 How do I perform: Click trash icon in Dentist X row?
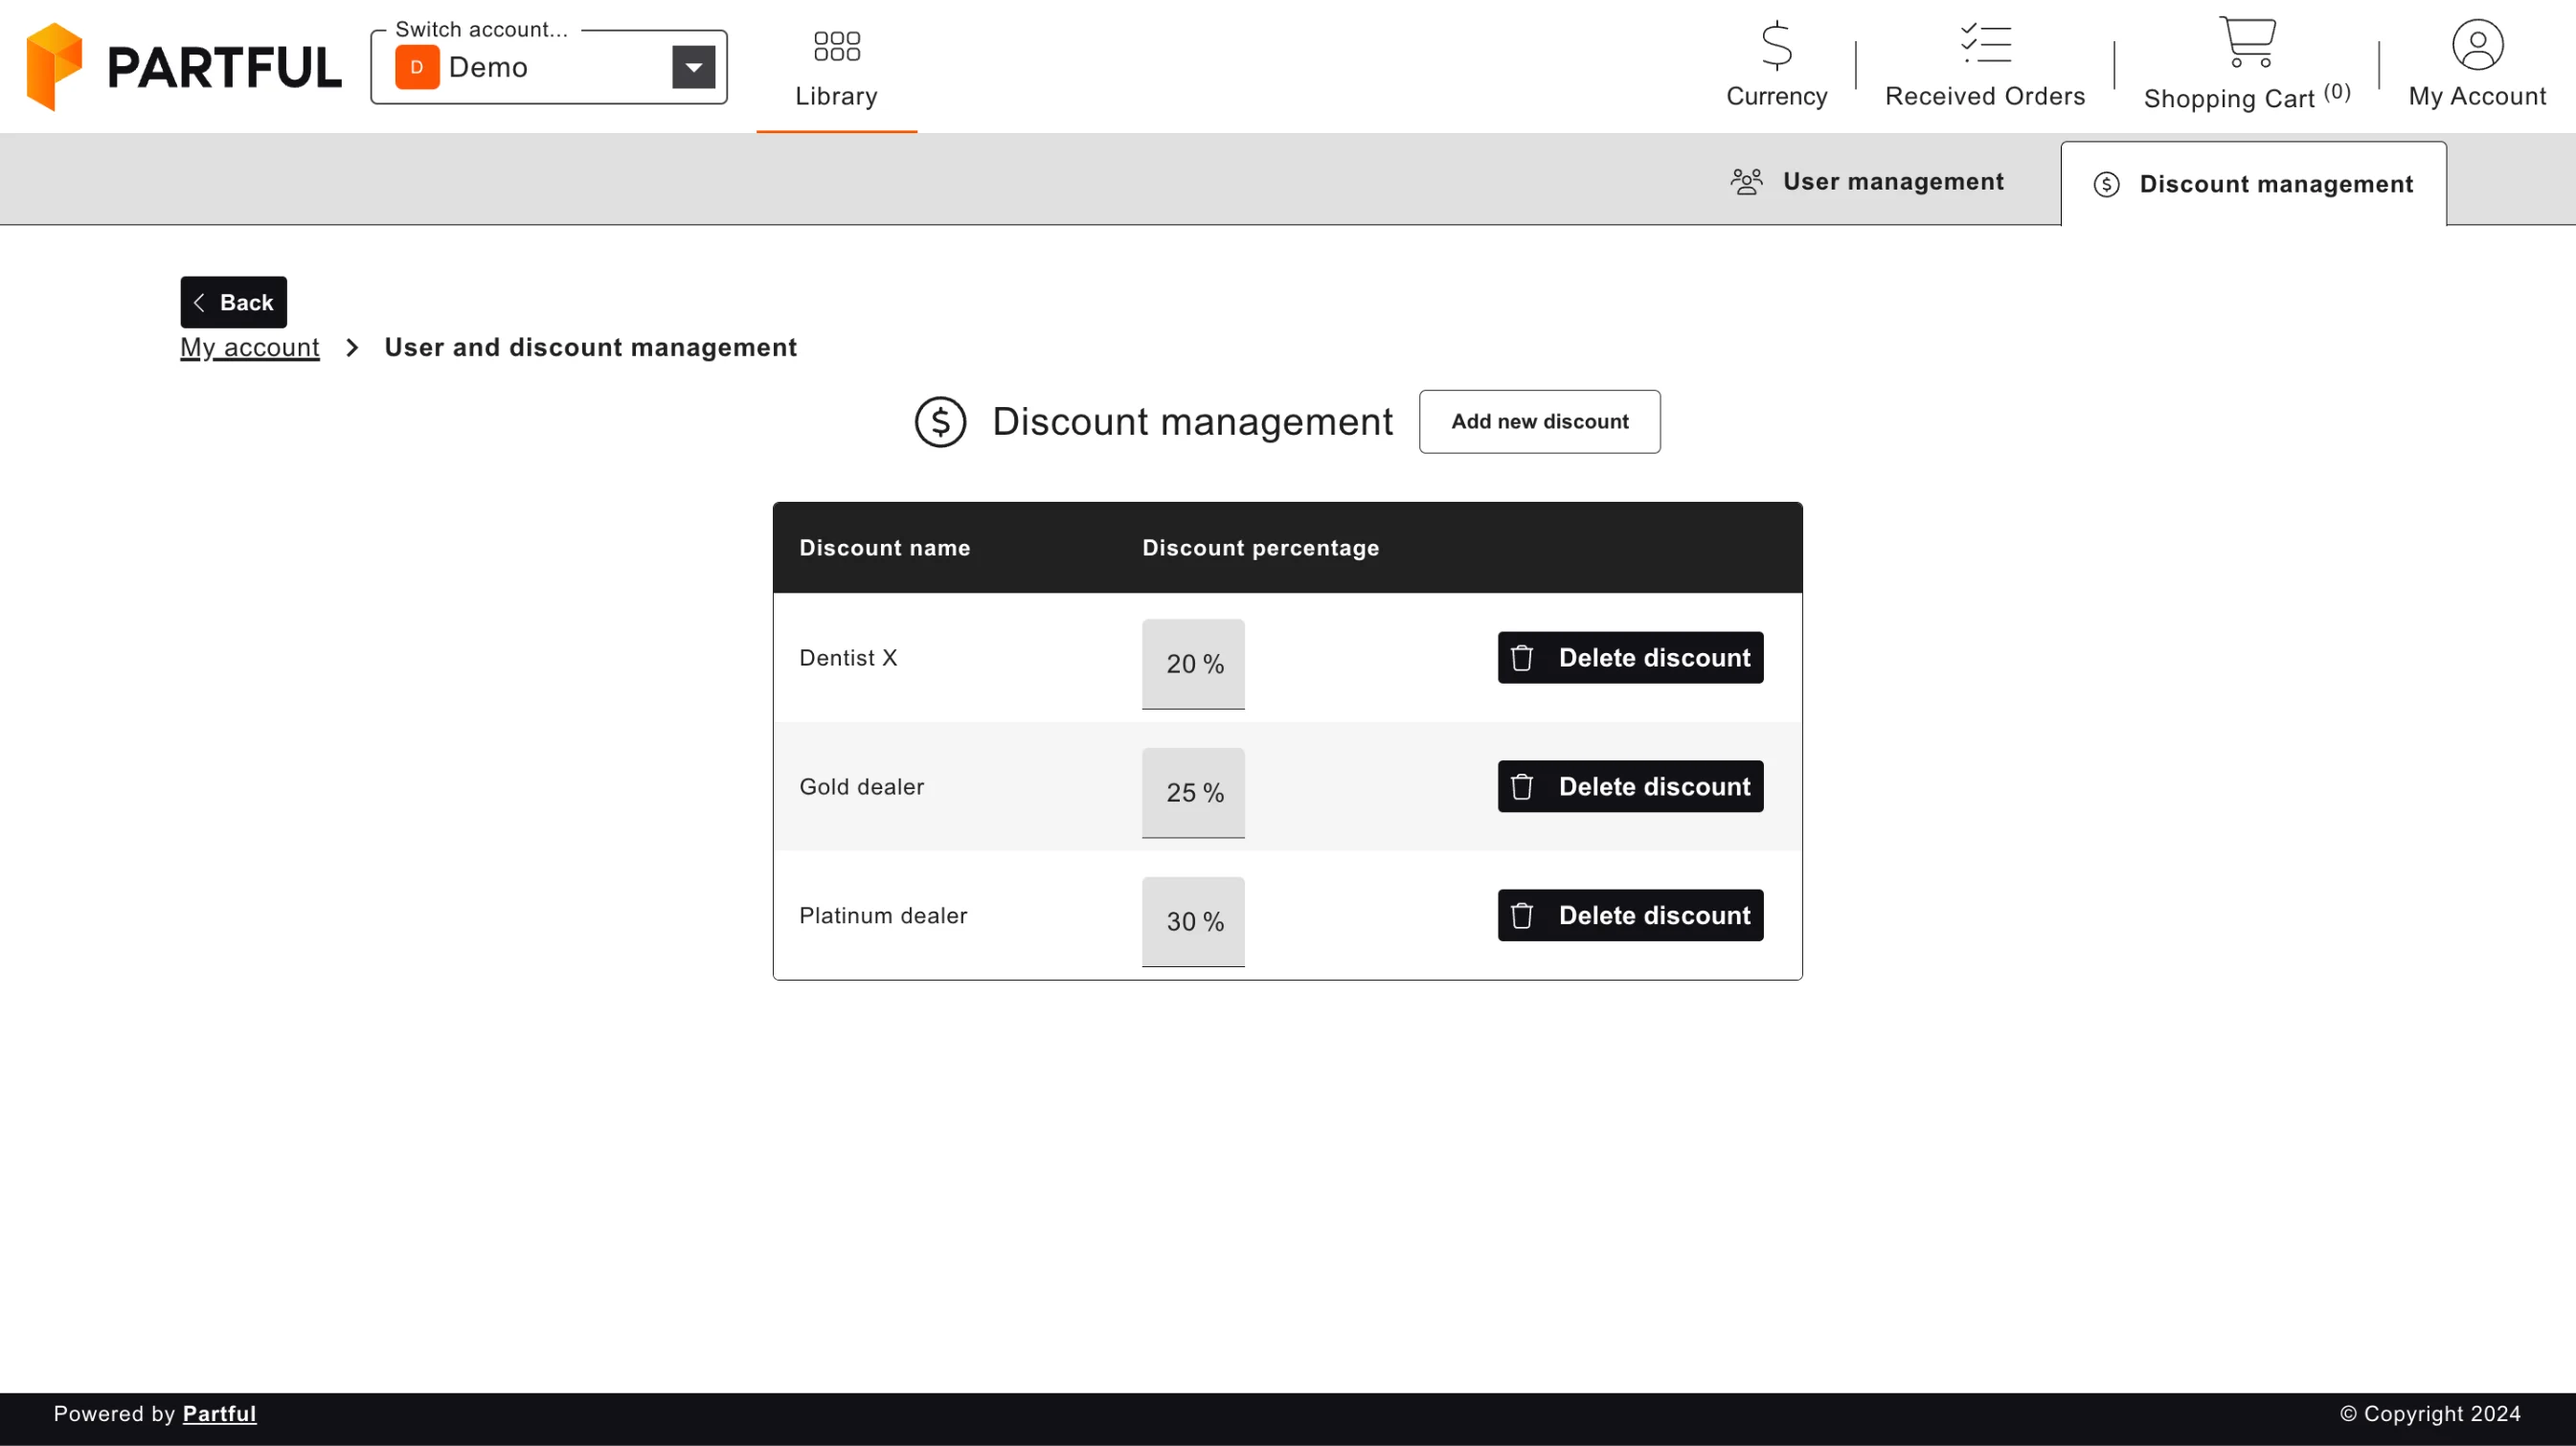point(1522,658)
